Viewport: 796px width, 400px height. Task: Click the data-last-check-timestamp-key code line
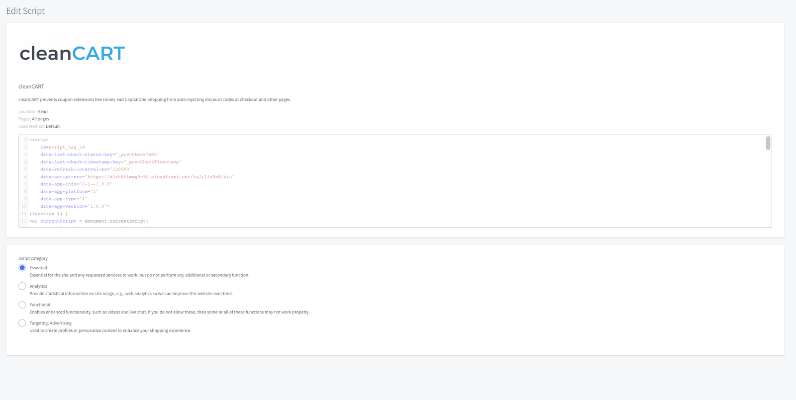(x=111, y=162)
